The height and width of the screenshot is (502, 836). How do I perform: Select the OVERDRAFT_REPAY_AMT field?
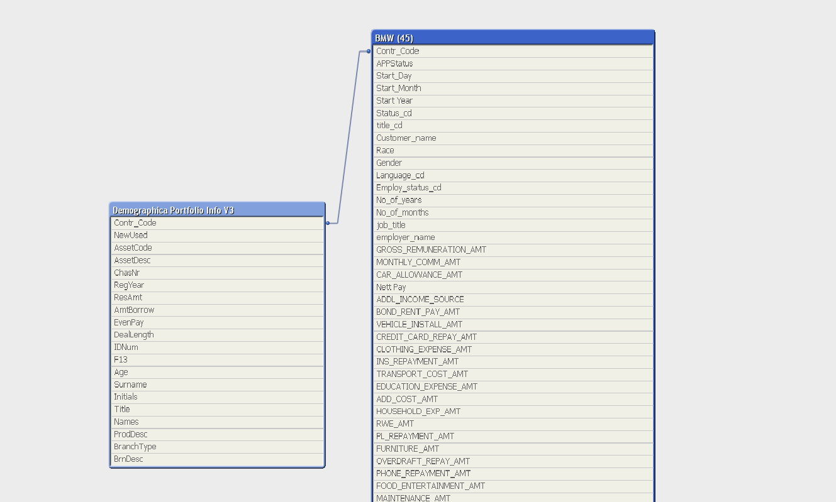pos(513,462)
